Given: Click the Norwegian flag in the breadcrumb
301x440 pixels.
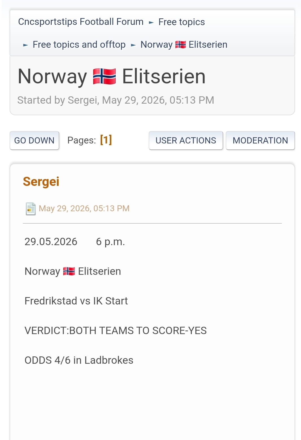Looking at the screenshot, I should (181, 45).
